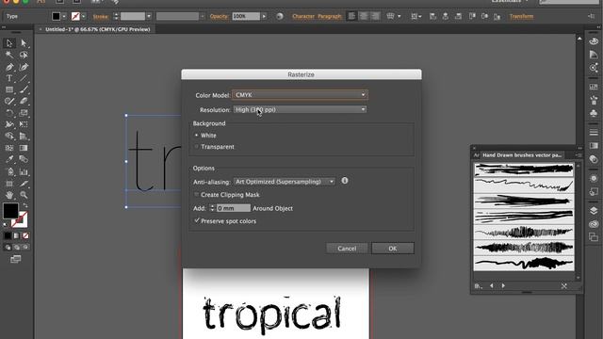Open the Color Model CMYK dropdown

click(300, 94)
